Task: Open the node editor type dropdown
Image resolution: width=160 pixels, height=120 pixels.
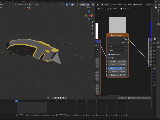Action: [x=98, y=5]
